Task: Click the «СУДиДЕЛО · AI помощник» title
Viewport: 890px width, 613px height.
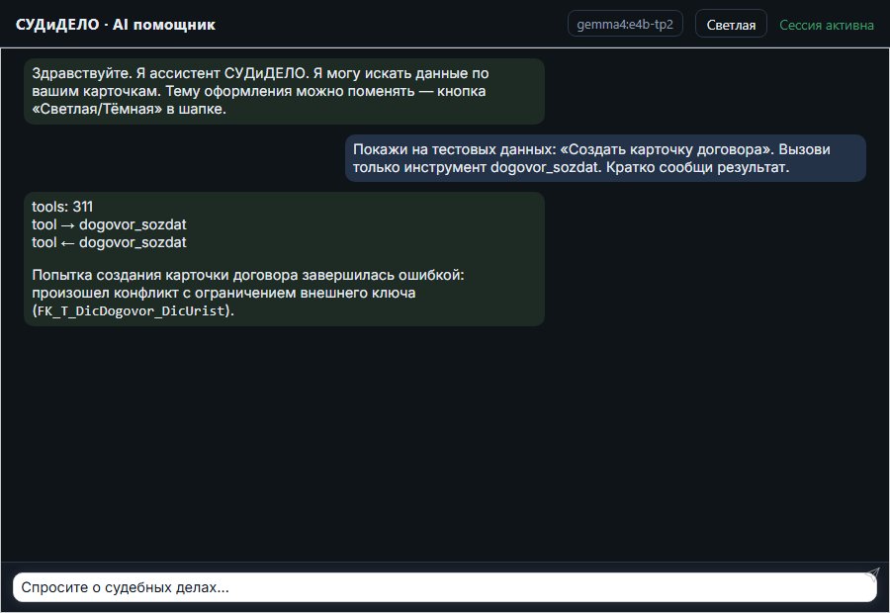Action: 116,25
